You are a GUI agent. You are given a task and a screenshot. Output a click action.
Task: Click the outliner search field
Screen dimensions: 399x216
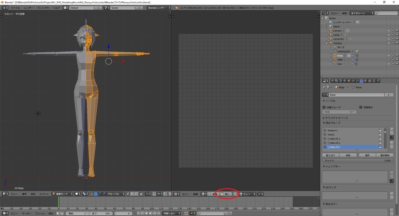coord(386,13)
